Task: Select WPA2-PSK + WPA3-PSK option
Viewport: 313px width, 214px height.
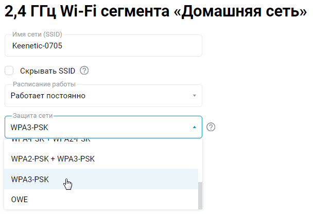Action: pos(53,158)
